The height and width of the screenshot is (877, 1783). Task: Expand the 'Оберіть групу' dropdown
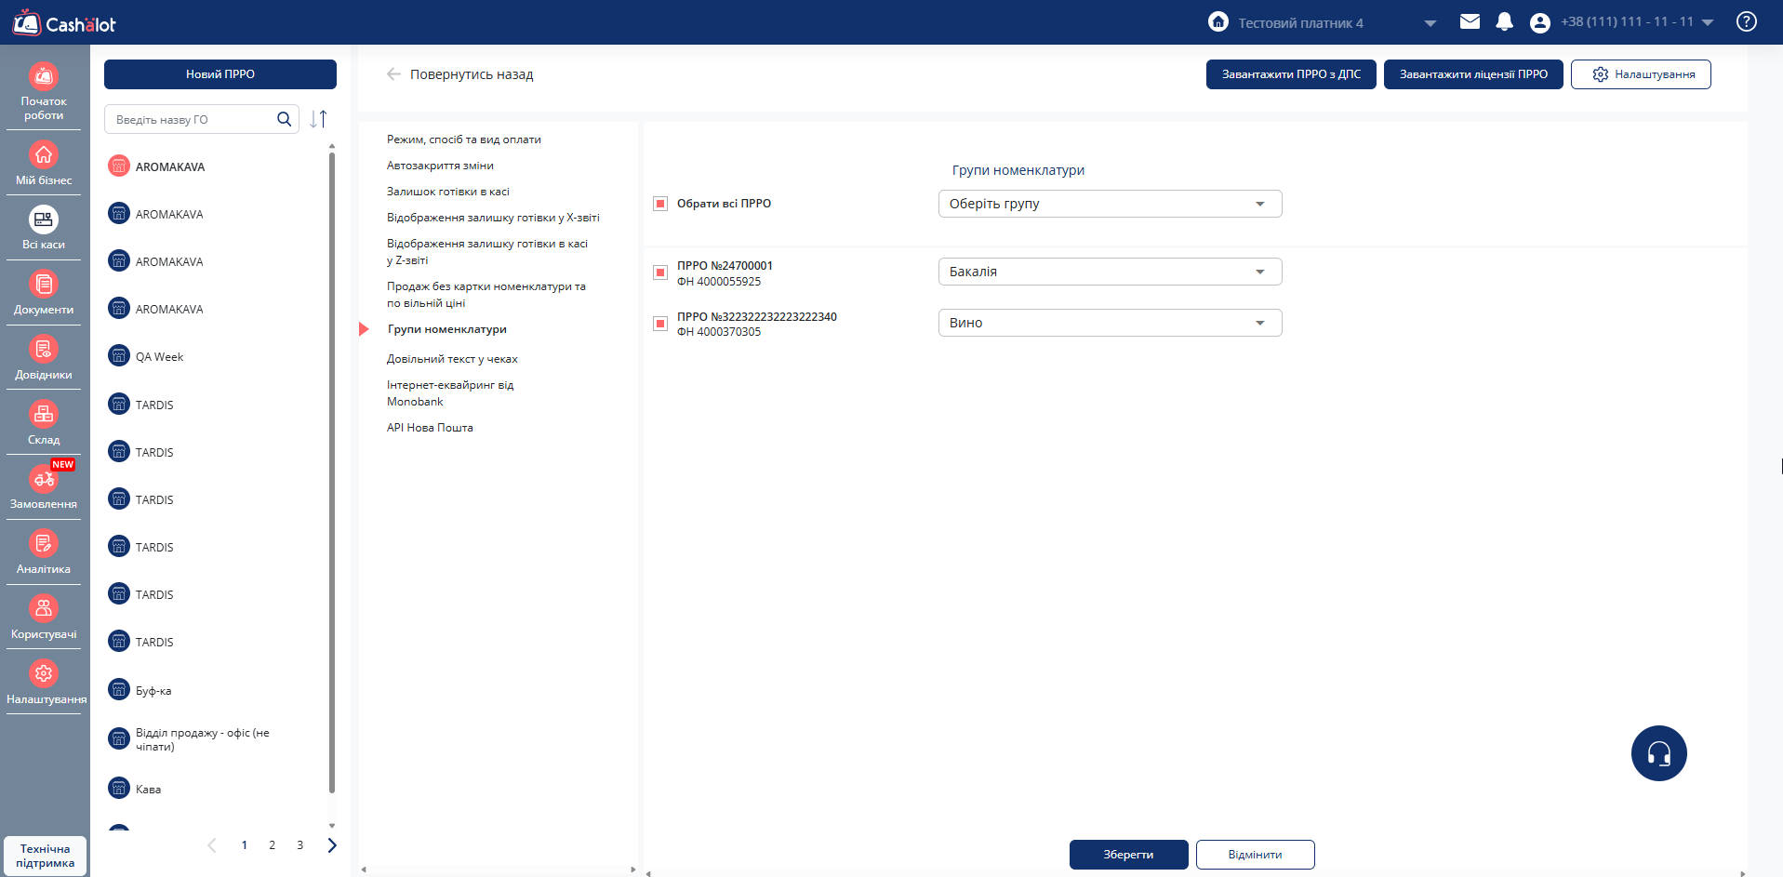1109,204
